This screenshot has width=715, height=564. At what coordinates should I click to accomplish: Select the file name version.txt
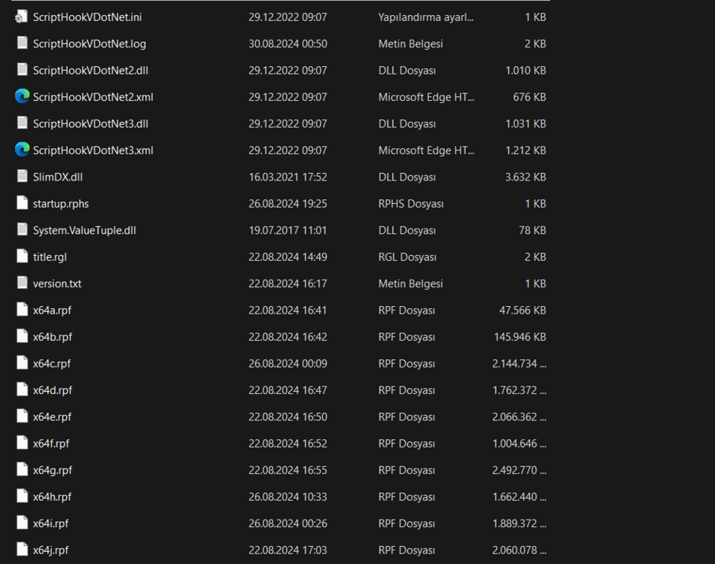pos(57,284)
